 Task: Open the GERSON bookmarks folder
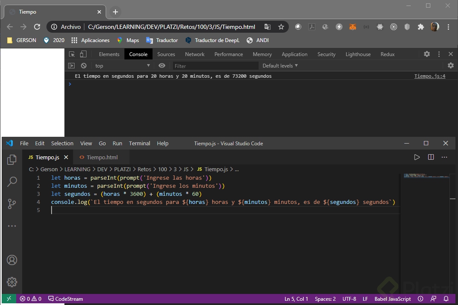(22, 40)
